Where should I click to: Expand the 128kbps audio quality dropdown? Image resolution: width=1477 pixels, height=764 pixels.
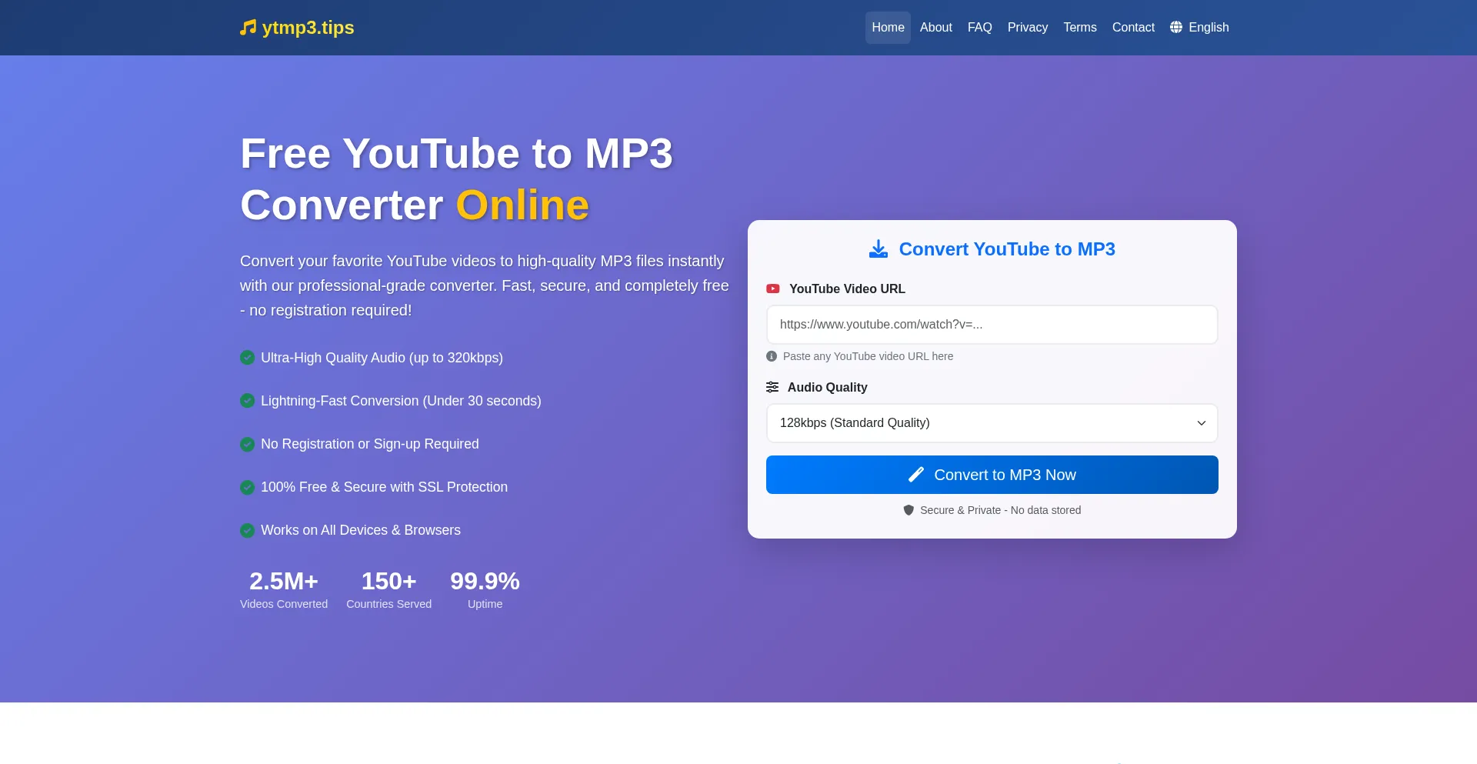coord(992,423)
